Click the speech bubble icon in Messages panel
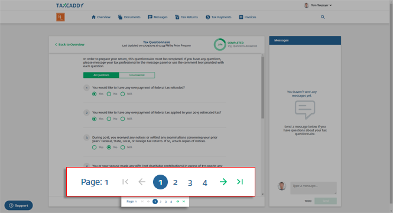Viewport: 393px width, 213px height. click(305, 110)
